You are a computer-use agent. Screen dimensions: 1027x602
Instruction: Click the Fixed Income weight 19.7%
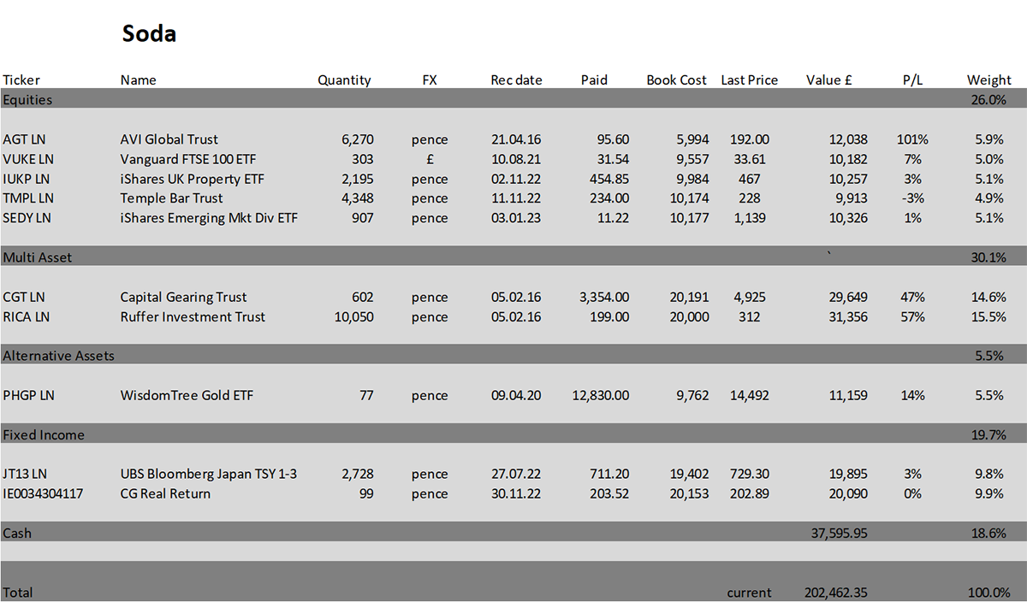pos(988,435)
